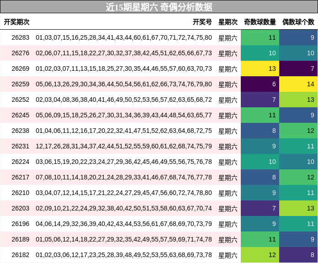Click the winning numbers for period 26224
The height and width of the screenshot is (263, 318).
click(x=124, y=162)
